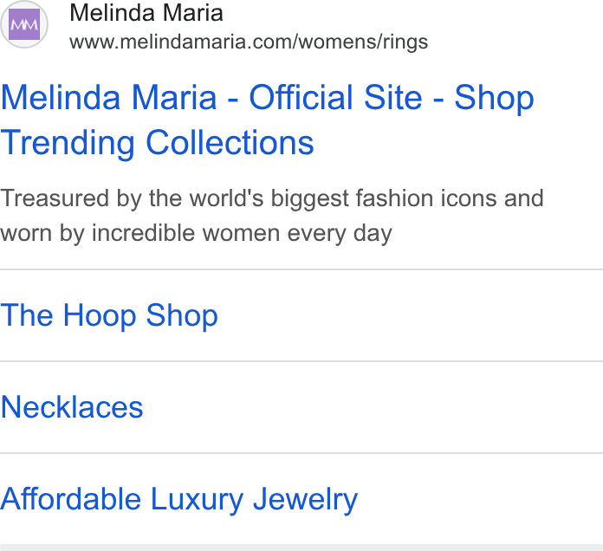Click the word 'Hoop' in The Hoop Shop

[x=100, y=315]
